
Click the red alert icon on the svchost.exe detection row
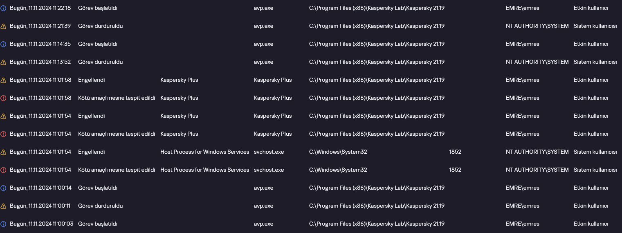(x=3, y=170)
